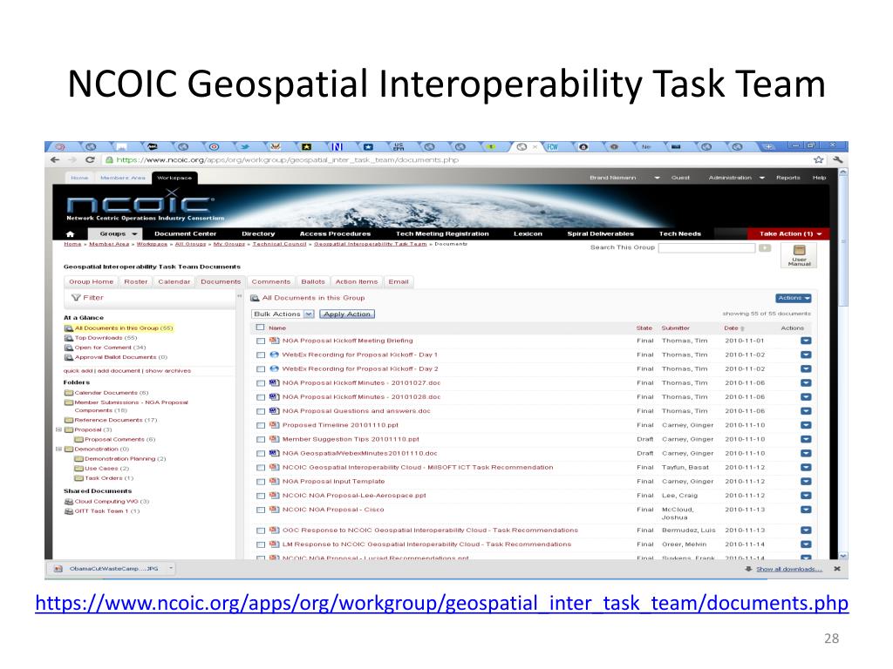Click the Filter funnel icon

(x=76, y=298)
